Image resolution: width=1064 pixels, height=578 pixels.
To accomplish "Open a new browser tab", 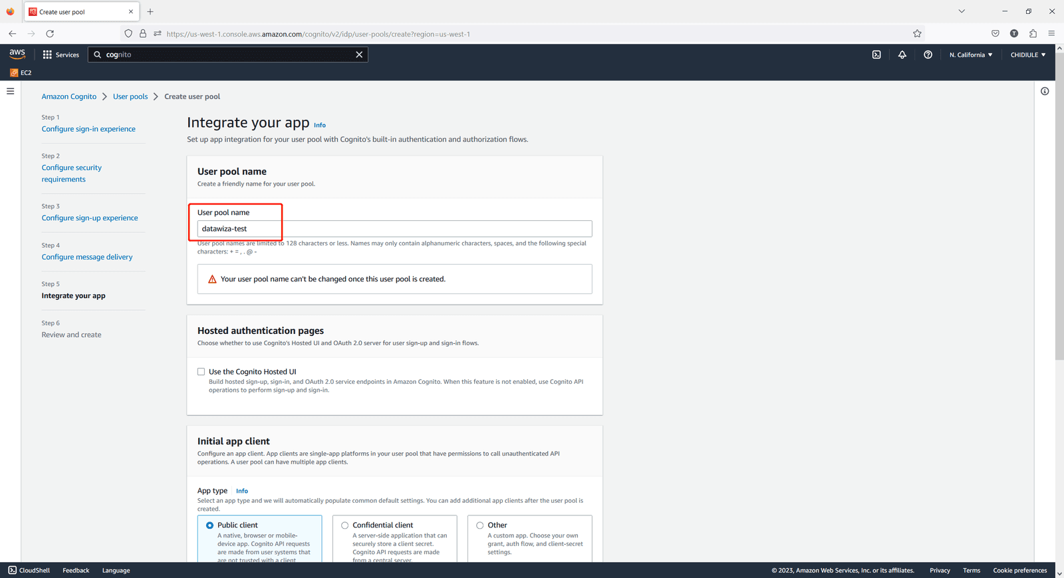I will (150, 11).
